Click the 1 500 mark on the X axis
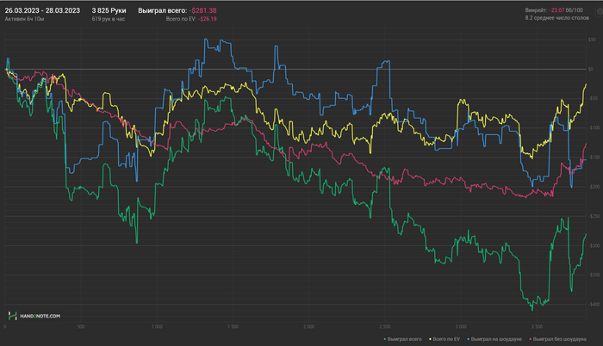603x346 pixels. tap(233, 327)
